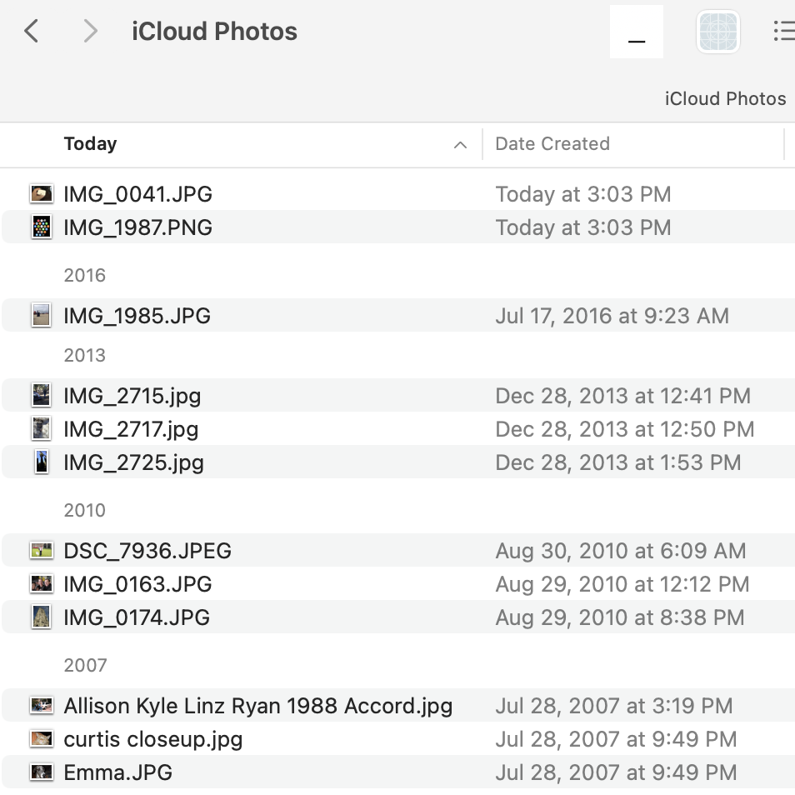Image resolution: width=795 pixels, height=795 pixels.
Task: Select the Emma.JPG file
Action: [117, 772]
